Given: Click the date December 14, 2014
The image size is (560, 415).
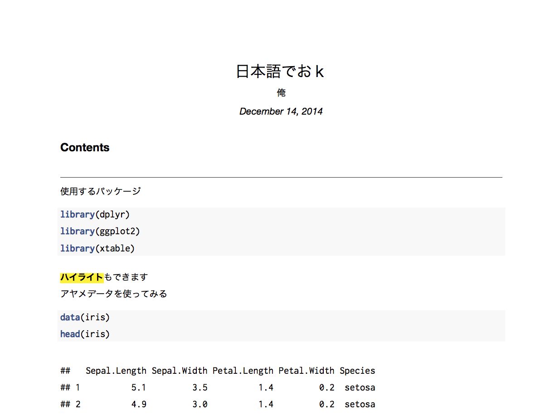Looking at the screenshot, I should (281, 111).
